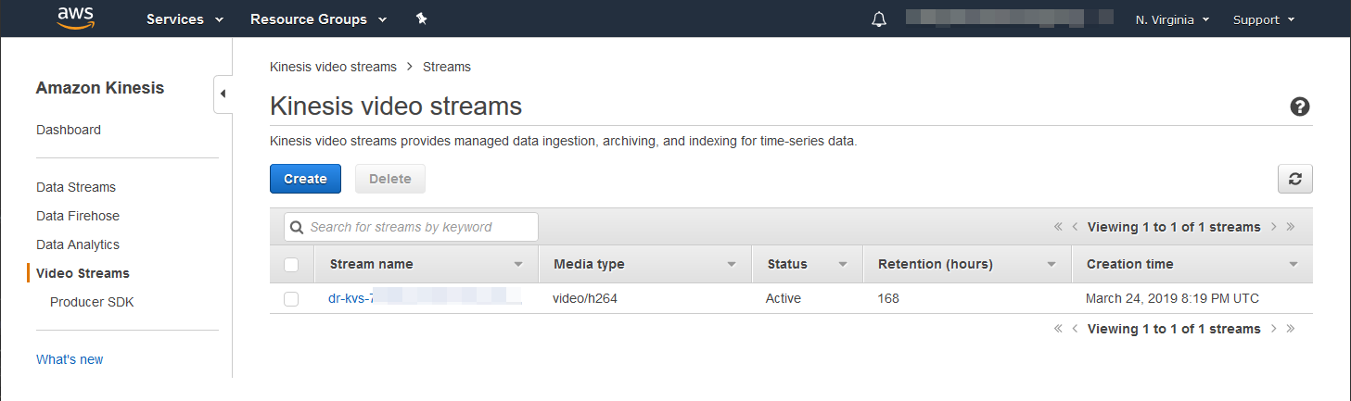
Task: Open the Services dropdown menu
Action: click(185, 19)
